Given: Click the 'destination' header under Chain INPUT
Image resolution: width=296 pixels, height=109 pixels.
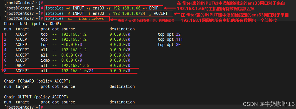Looking at the screenshot, I should (122, 29).
